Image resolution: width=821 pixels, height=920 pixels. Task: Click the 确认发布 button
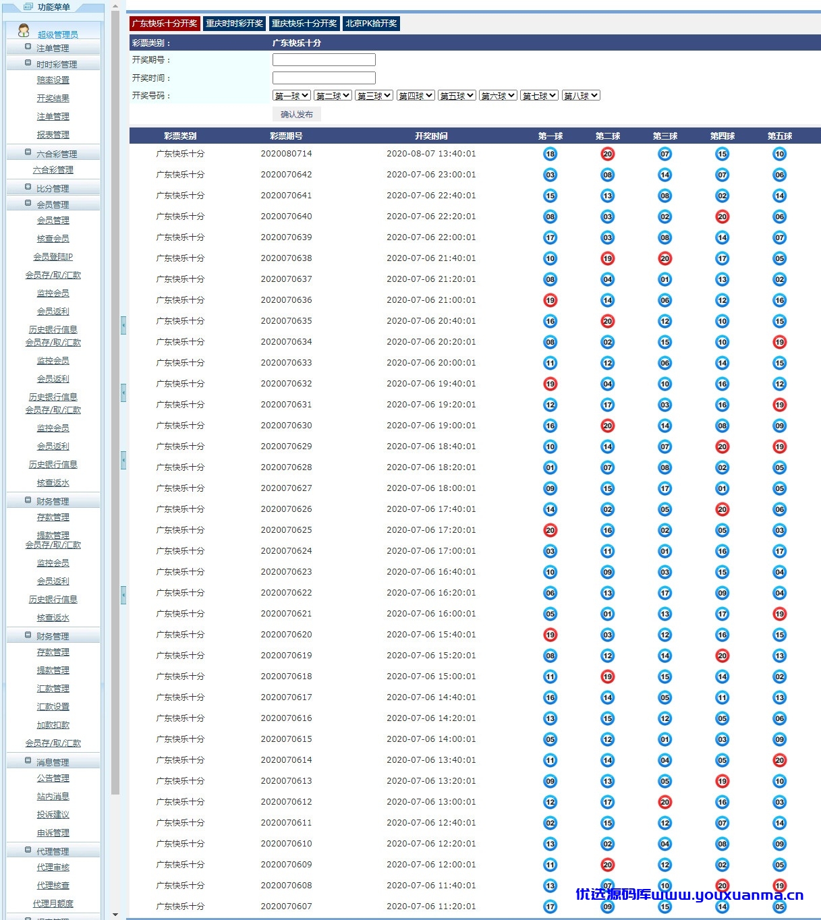[x=297, y=115]
